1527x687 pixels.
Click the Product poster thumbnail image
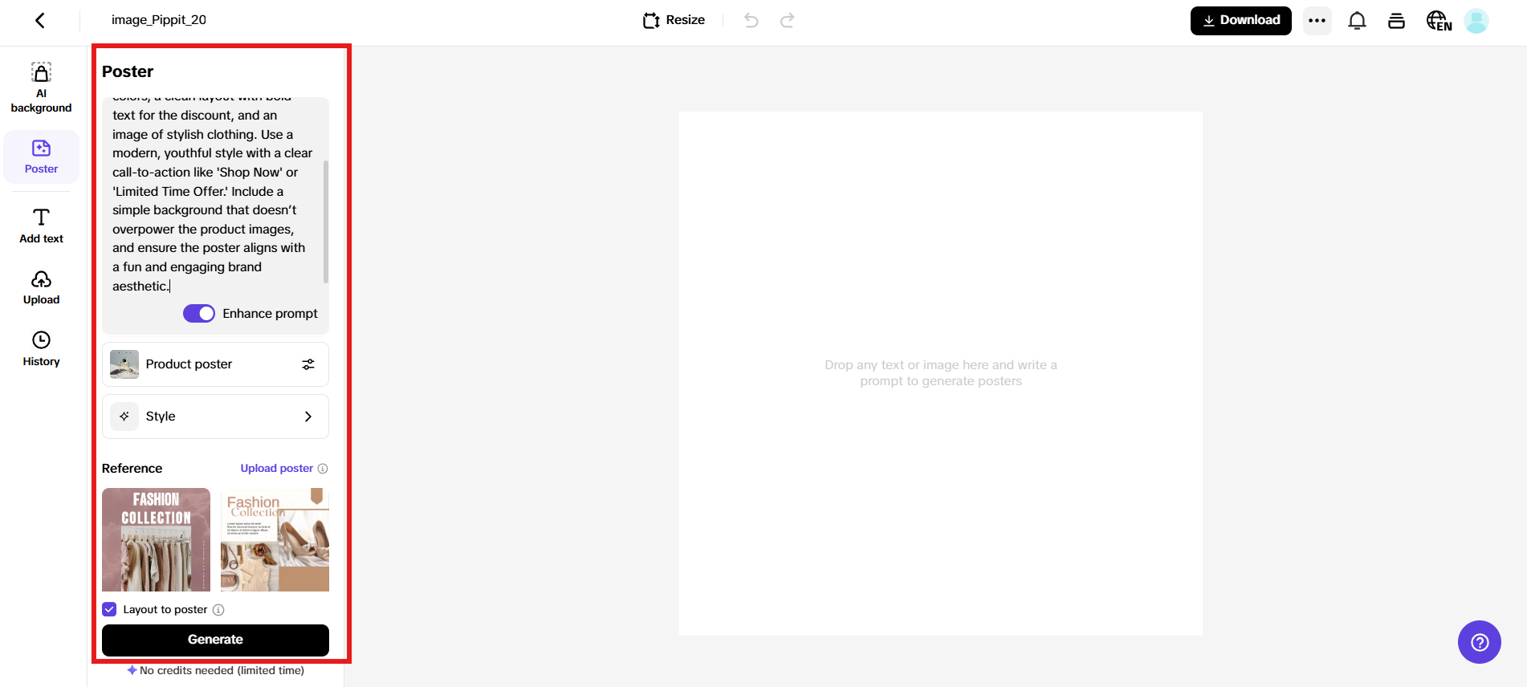(124, 364)
